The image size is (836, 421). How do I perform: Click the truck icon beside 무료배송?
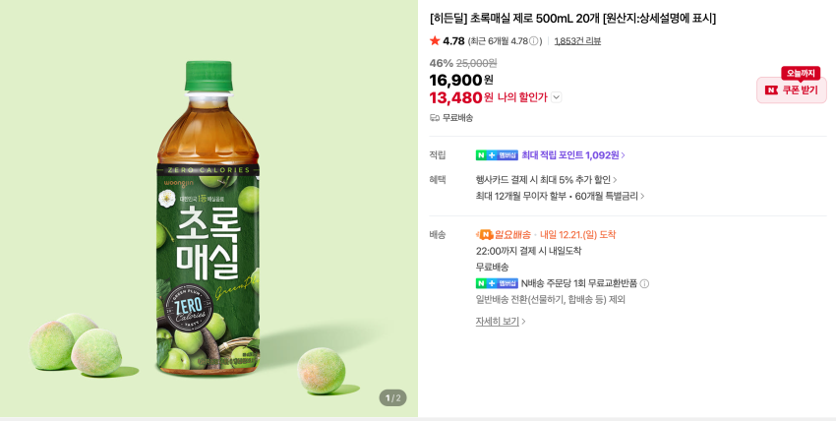pyautogui.click(x=435, y=118)
